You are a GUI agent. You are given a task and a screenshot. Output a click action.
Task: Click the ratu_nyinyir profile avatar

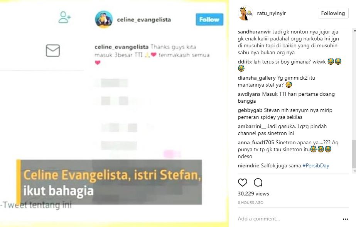pyautogui.click(x=245, y=13)
